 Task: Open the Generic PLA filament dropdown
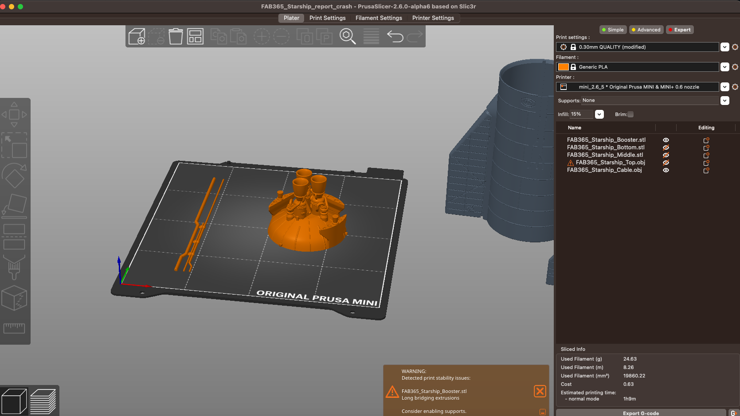(x=724, y=67)
